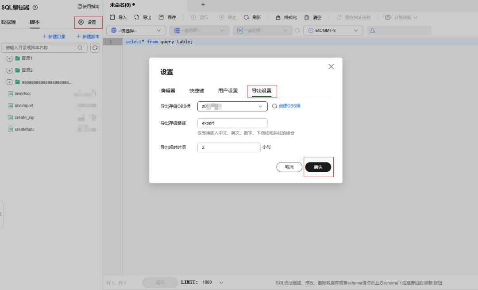
Task: Click the 创建OBS桶 link
Action: click(x=289, y=106)
